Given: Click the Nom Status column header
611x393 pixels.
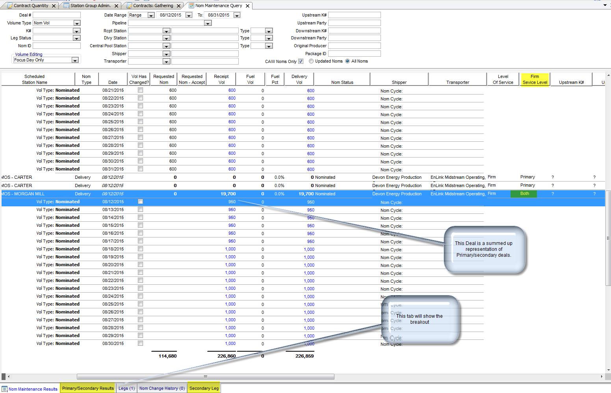Looking at the screenshot, I should [342, 82].
